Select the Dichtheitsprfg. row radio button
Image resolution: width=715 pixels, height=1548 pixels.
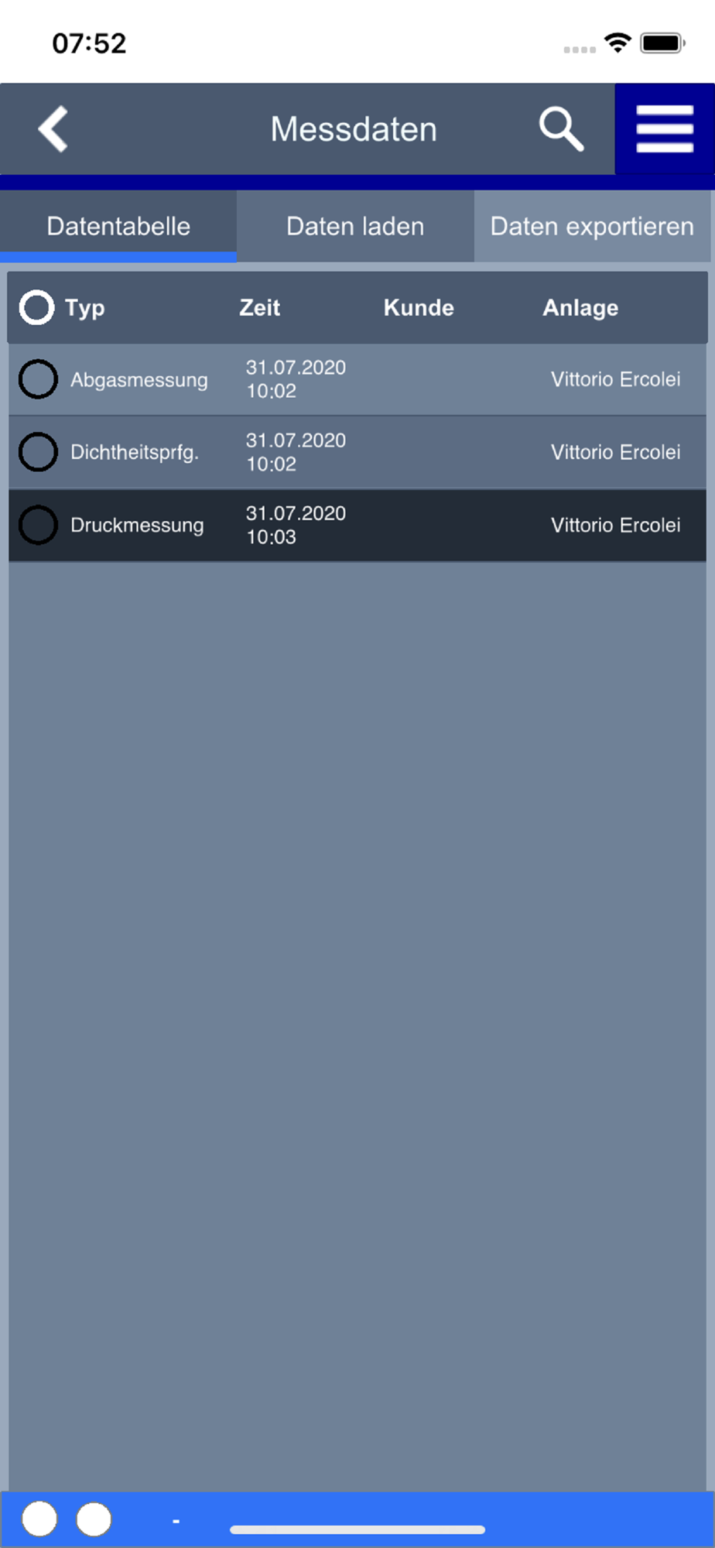click(x=38, y=452)
